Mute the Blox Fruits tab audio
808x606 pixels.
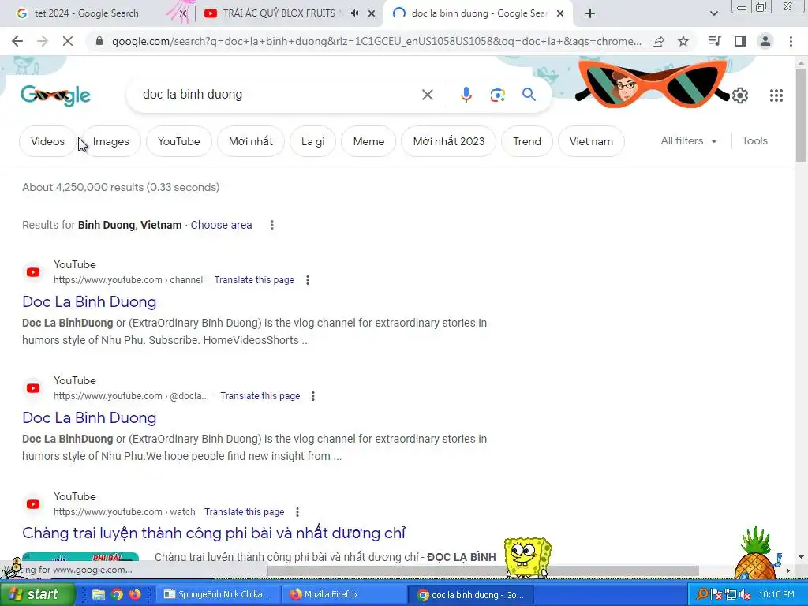click(354, 13)
